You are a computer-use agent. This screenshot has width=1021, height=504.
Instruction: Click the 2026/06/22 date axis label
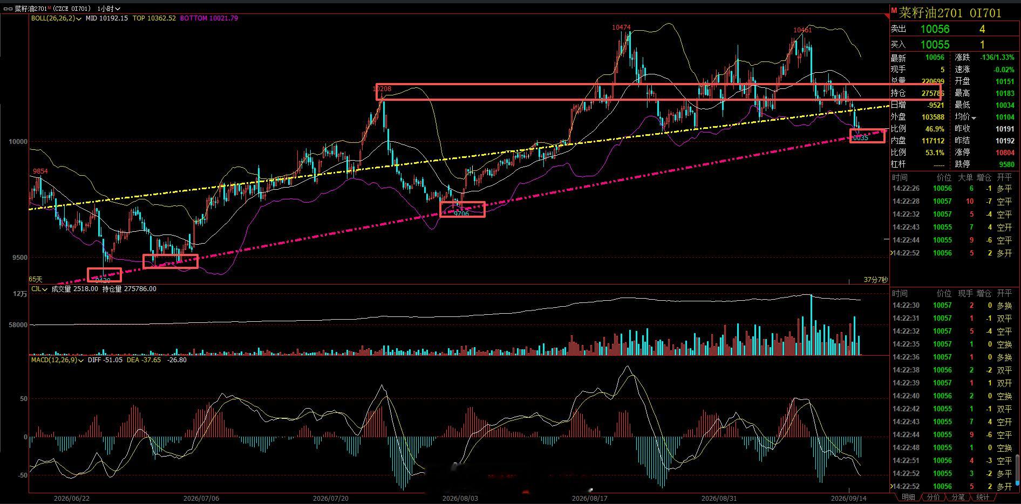72,499
